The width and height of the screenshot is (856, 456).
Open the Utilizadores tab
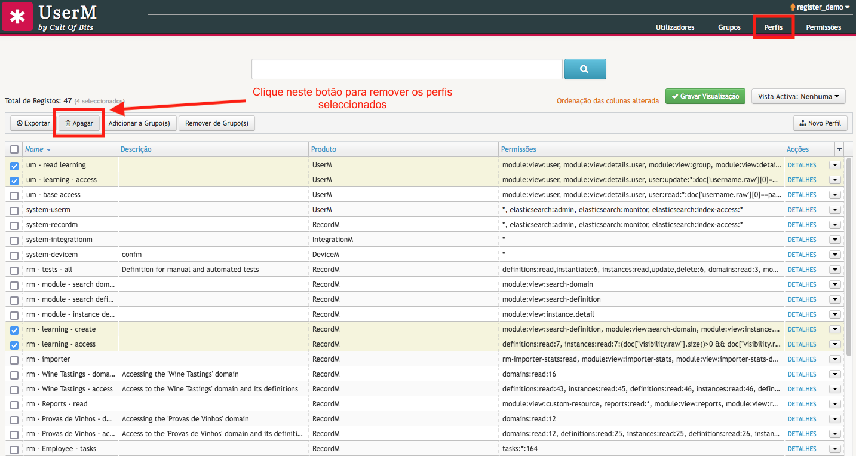(x=675, y=27)
